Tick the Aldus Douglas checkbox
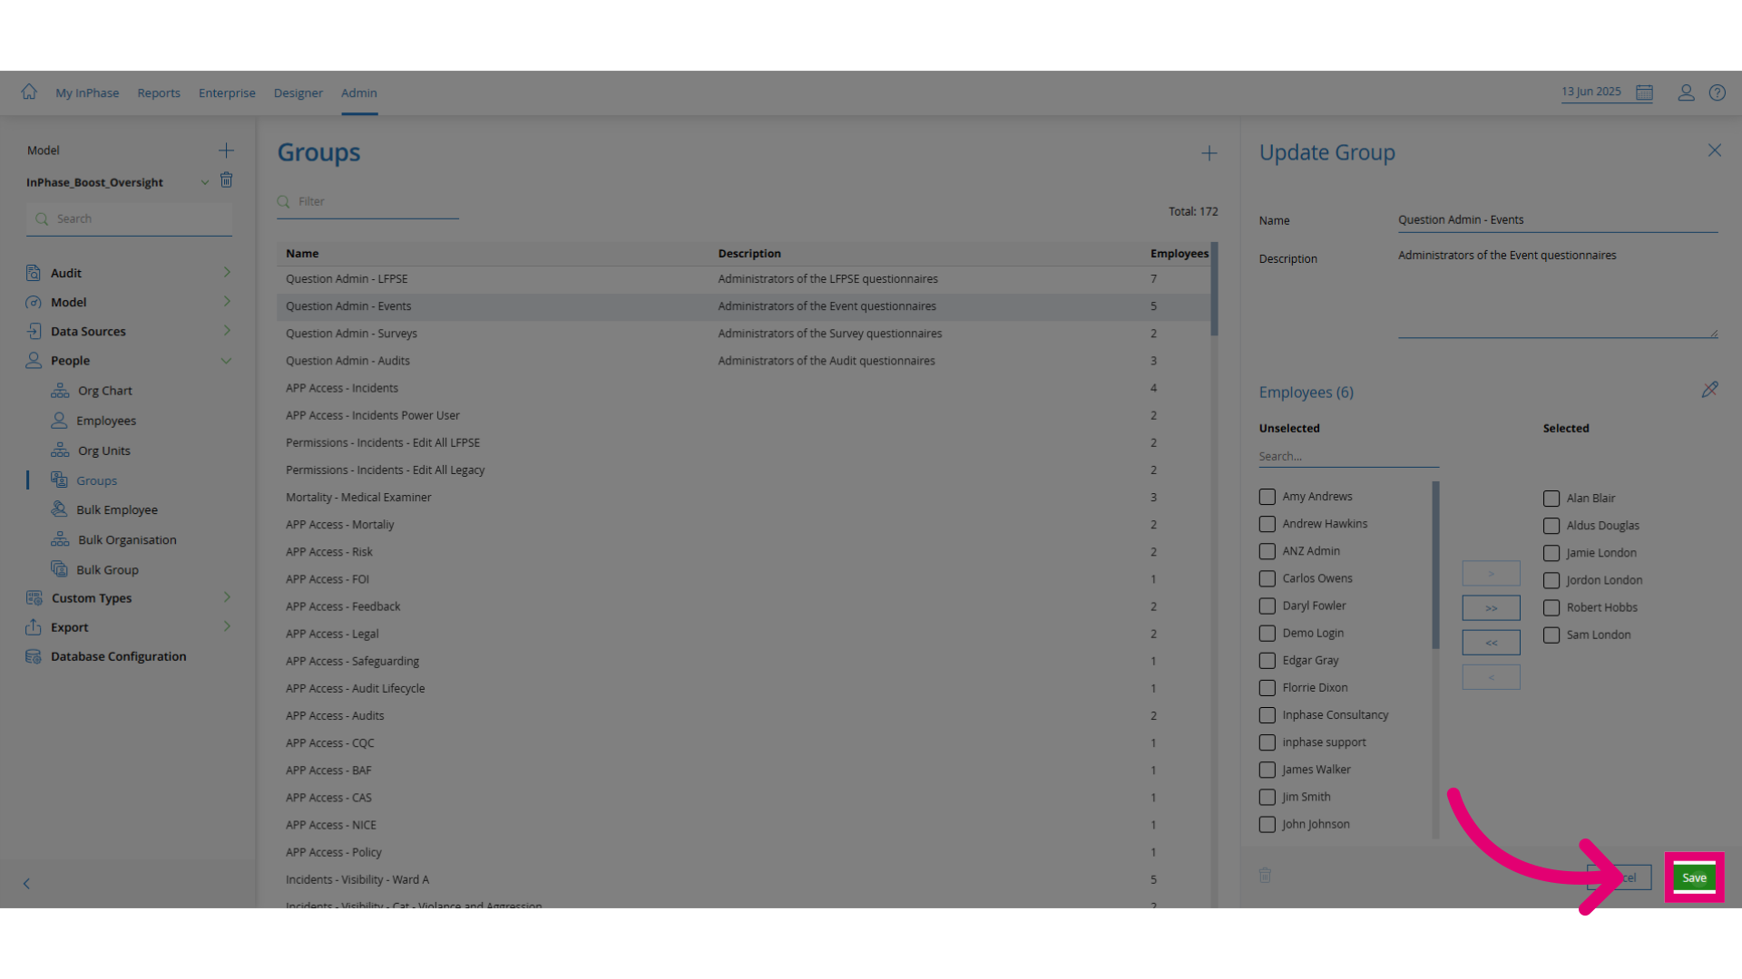Image resolution: width=1742 pixels, height=979 pixels. pos(1551,526)
